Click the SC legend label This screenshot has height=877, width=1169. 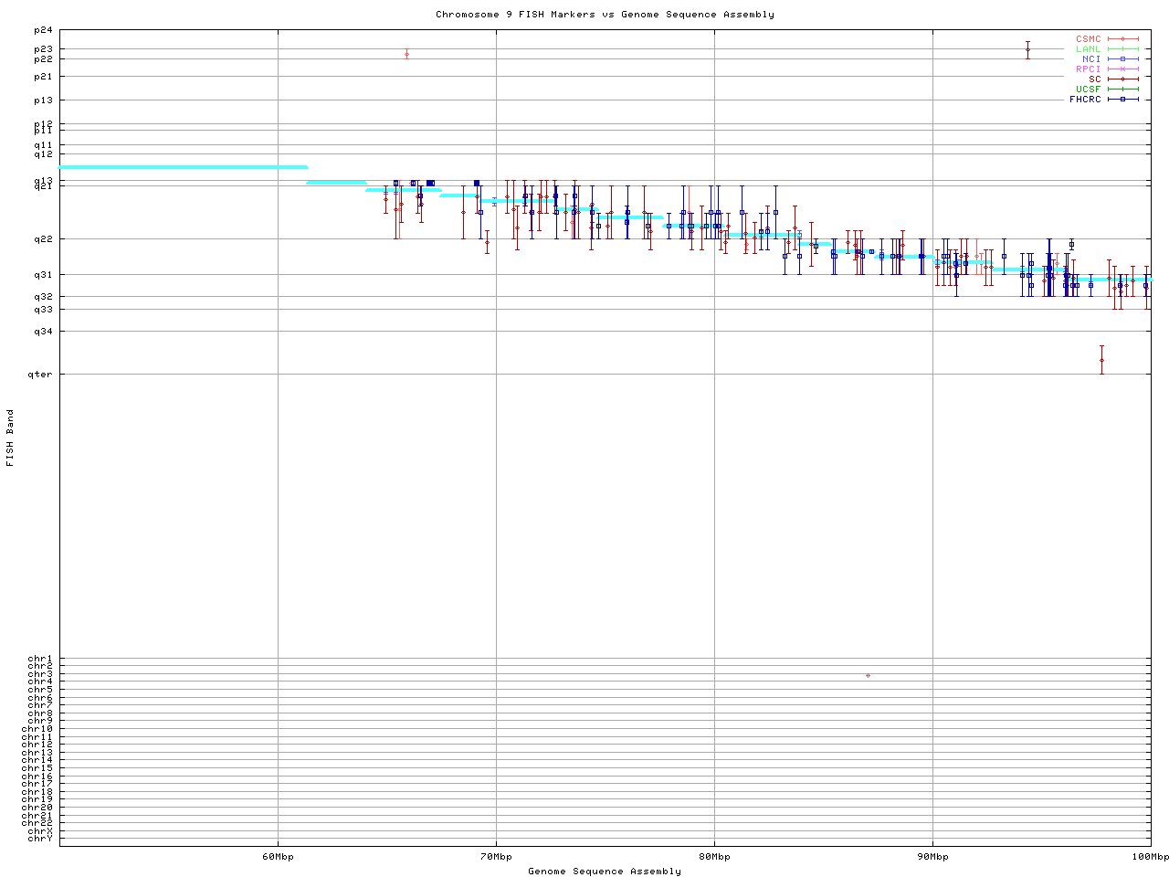coord(1094,79)
